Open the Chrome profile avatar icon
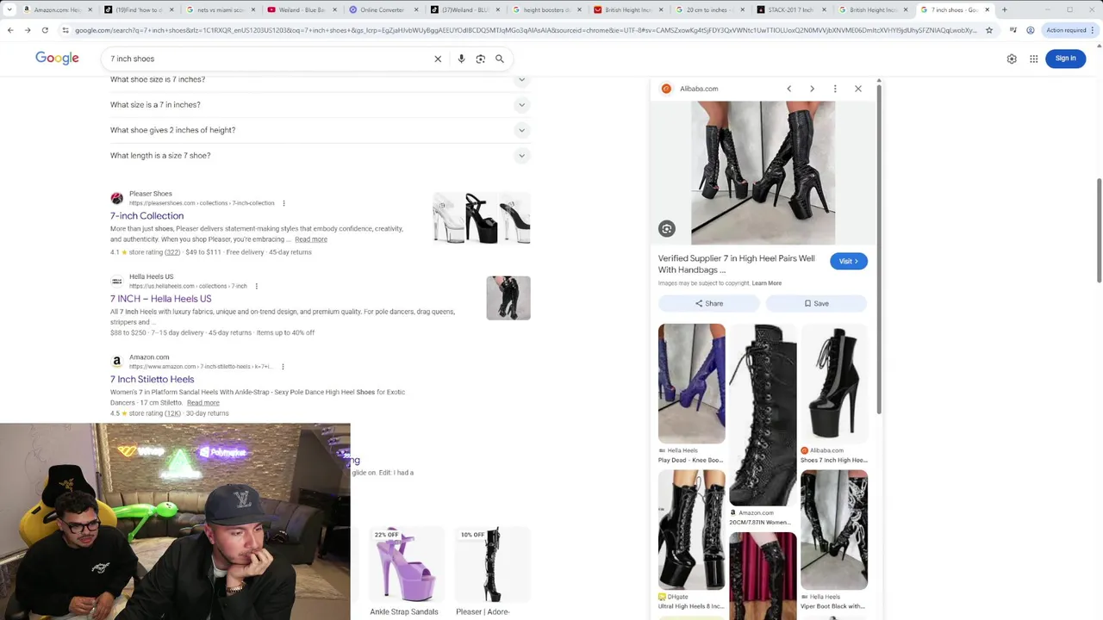The width and height of the screenshot is (1103, 620). pos(1031,30)
